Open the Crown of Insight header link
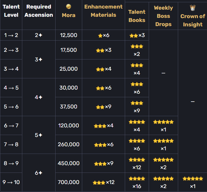Viewport: 207px width, 192px height. (193, 20)
